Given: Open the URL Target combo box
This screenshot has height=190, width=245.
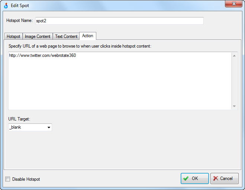Looking at the screenshot, I should click(x=30, y=127).
